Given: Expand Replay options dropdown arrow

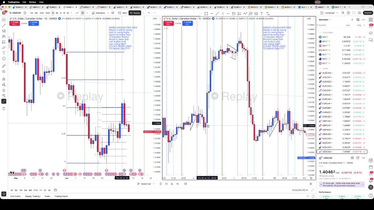Looking at the screenshot, I should 143,13.
